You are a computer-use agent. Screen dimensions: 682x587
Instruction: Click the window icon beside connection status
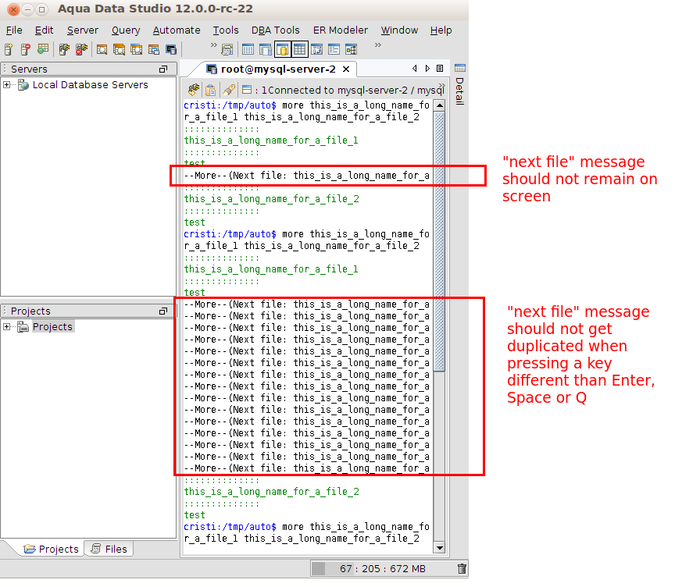pos(247,90)
